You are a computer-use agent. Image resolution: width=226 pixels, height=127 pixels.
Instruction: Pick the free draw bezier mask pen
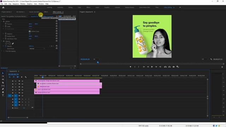13,44
